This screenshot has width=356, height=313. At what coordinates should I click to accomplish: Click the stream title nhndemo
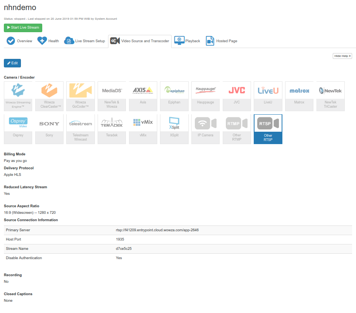pos(20,7)
